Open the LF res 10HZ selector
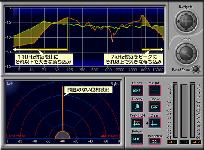 pyautogui.click(x=137, y=90)
